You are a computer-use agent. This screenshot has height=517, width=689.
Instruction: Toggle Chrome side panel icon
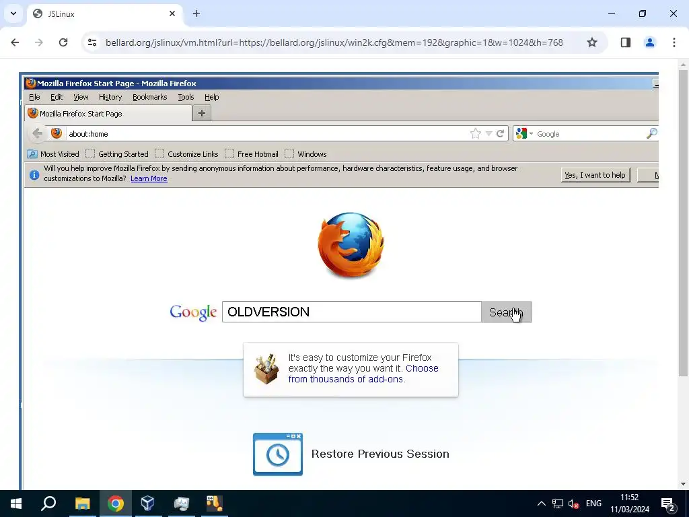(626, 42)
